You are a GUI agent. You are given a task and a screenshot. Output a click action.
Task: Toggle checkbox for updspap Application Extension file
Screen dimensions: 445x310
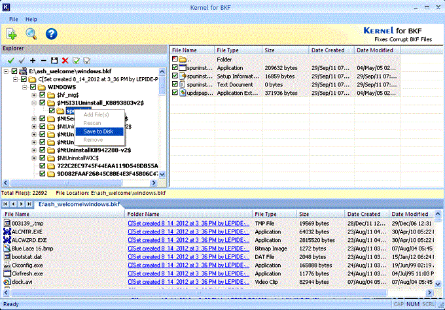coord(175,92)
